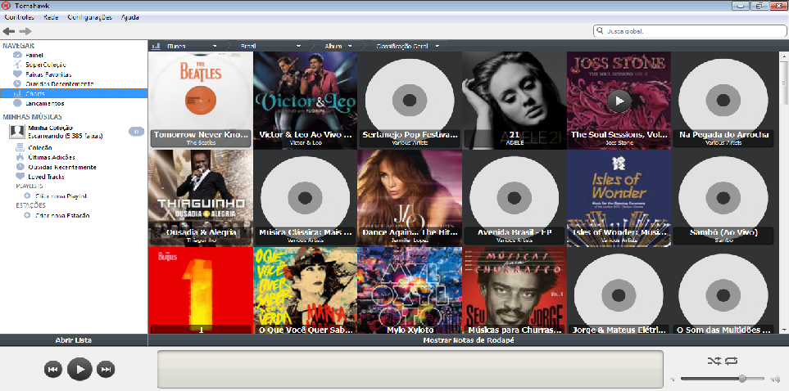Open the Album type dropdown

click(x=338, y=46)
